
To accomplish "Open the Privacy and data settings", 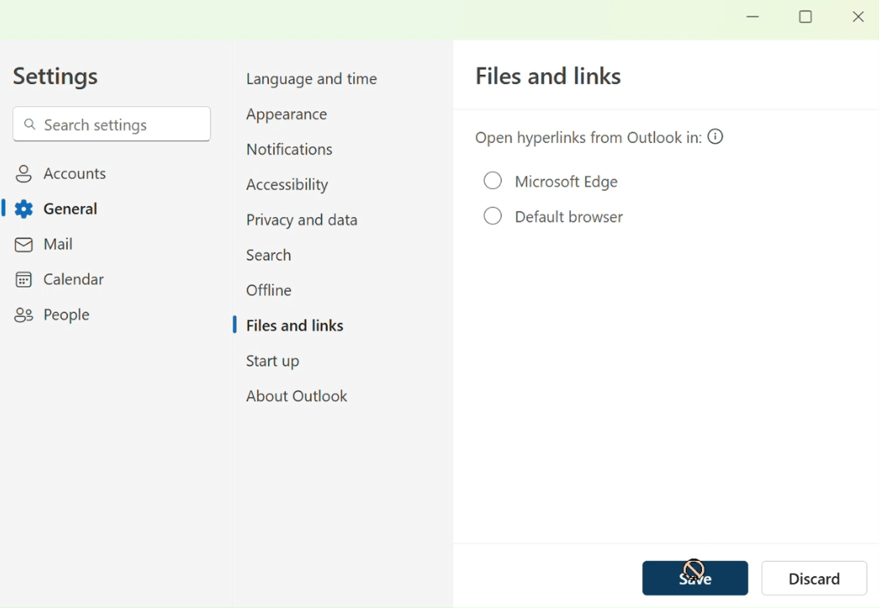I will click(301, 219).
